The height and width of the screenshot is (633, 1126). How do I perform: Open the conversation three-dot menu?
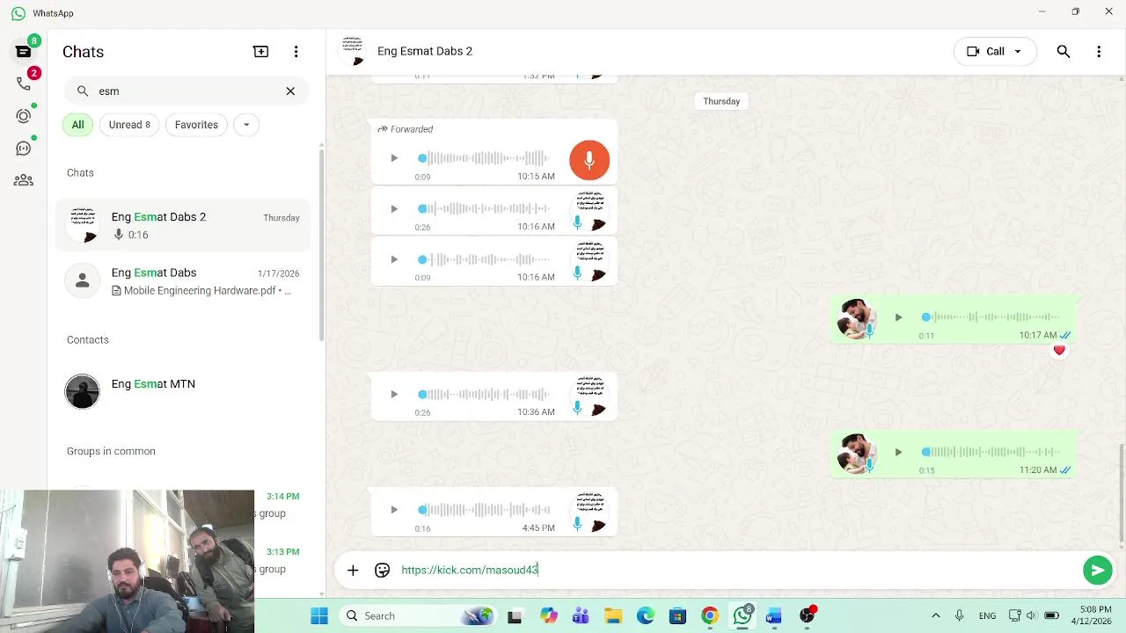tap(1099, 52)
